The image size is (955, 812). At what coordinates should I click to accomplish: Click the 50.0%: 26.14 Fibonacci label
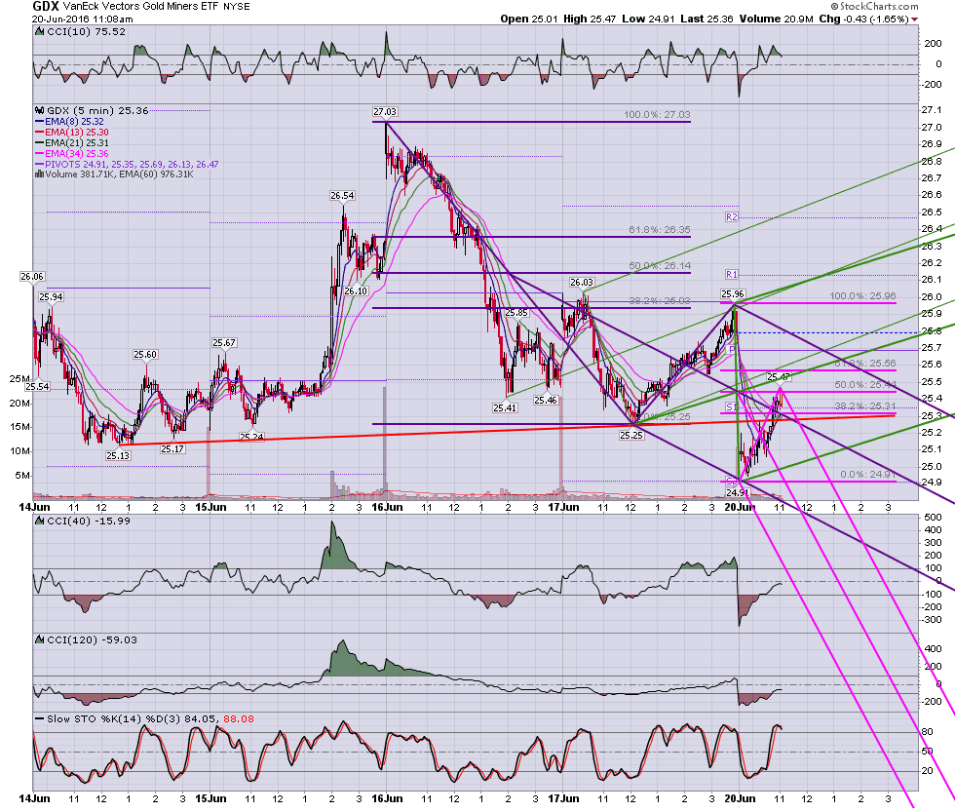tap(660, 266)
